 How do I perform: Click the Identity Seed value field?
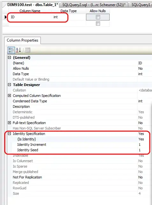pos(145,150)
